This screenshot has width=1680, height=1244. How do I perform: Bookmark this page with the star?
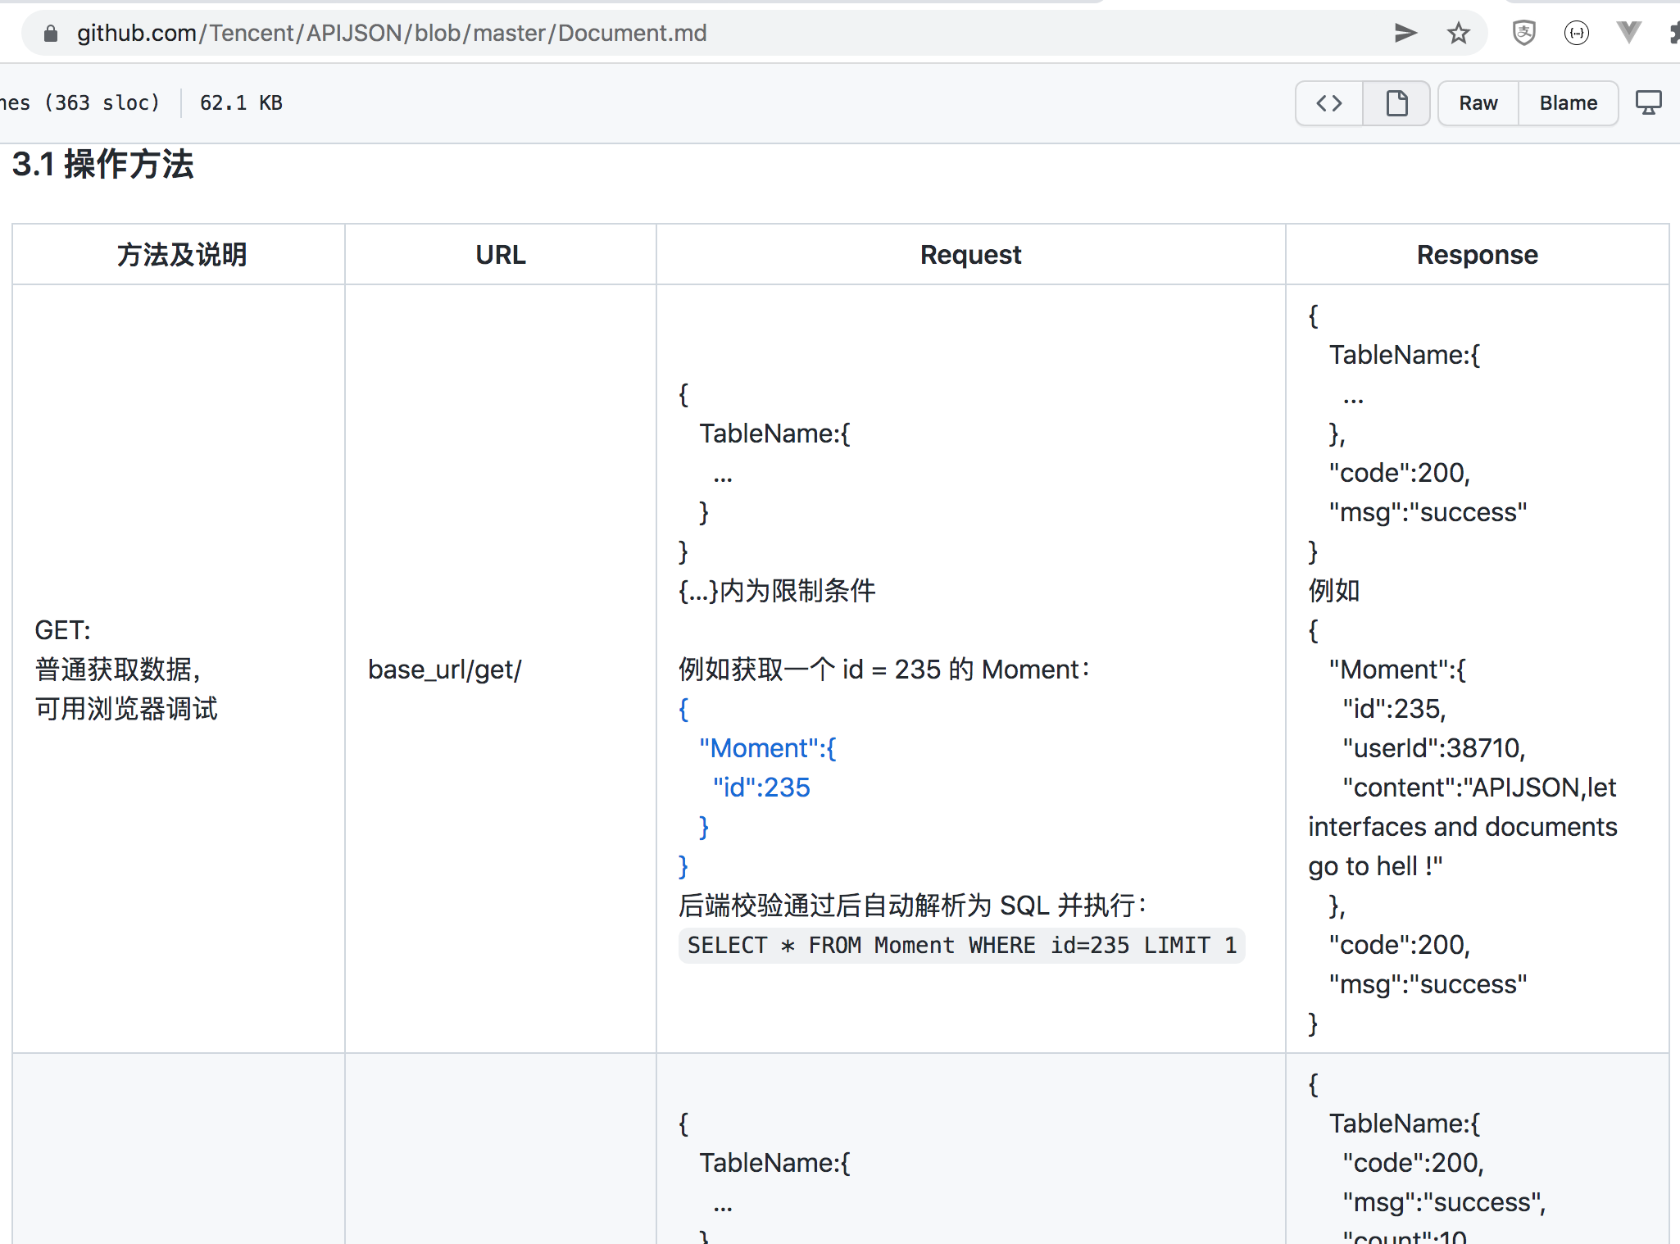[1458, 34]
